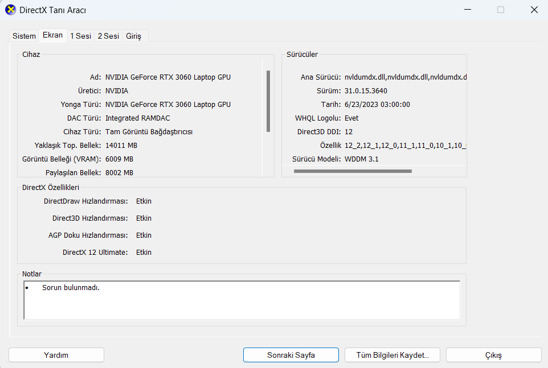
Task: Click the Görüntü Belleği (VRAM) label
Action: click(62, 159)
